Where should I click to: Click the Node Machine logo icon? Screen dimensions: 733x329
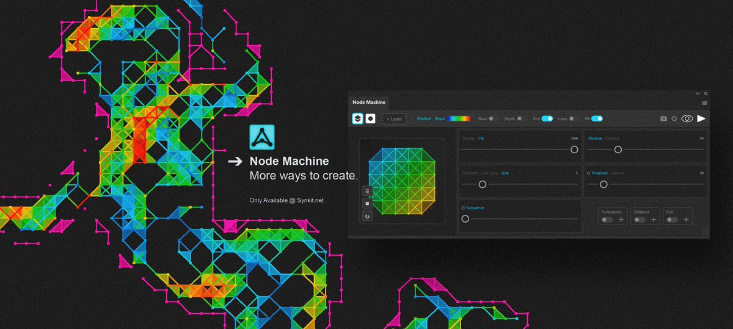261,137
